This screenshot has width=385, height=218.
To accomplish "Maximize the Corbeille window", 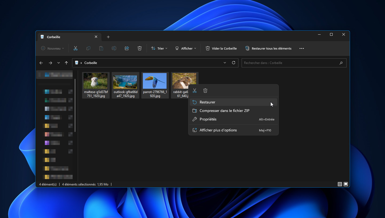I will (331, 34).
